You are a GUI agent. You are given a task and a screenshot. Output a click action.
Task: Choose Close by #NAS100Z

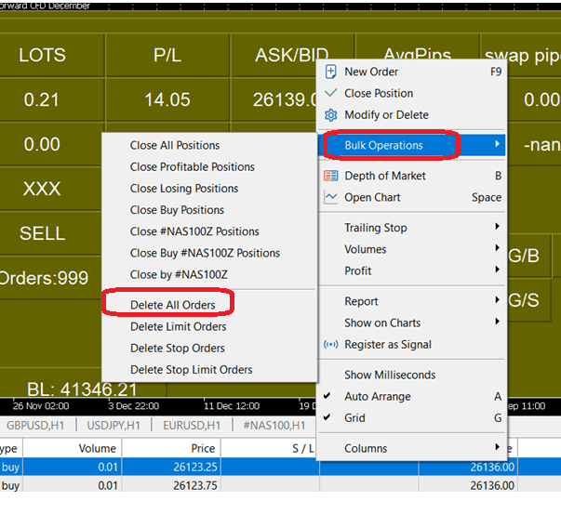[x=209, y=274]
